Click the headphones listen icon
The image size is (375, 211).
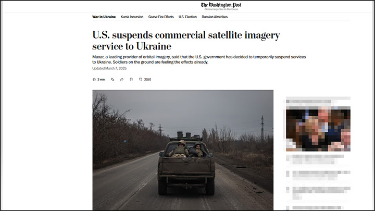point(94,79)
